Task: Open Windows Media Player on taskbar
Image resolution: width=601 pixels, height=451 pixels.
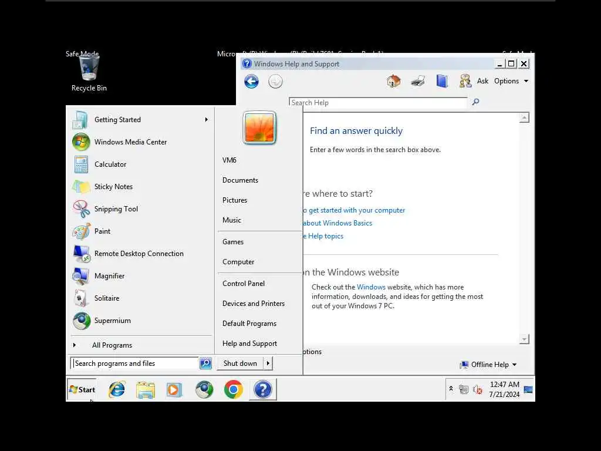Action: 174,390
